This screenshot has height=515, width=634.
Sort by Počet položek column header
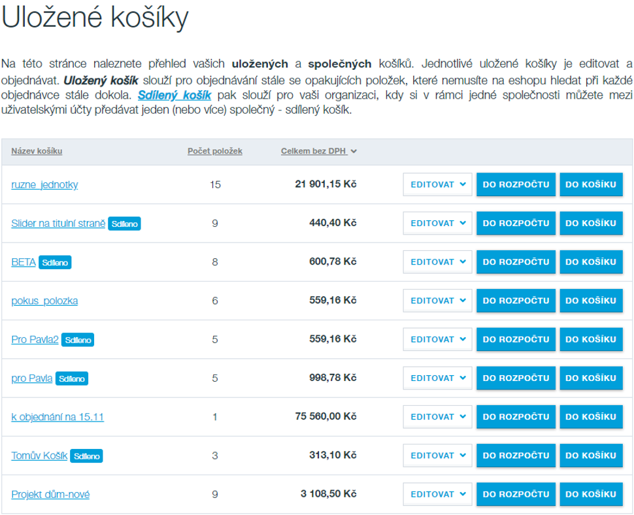click(214, 151)
